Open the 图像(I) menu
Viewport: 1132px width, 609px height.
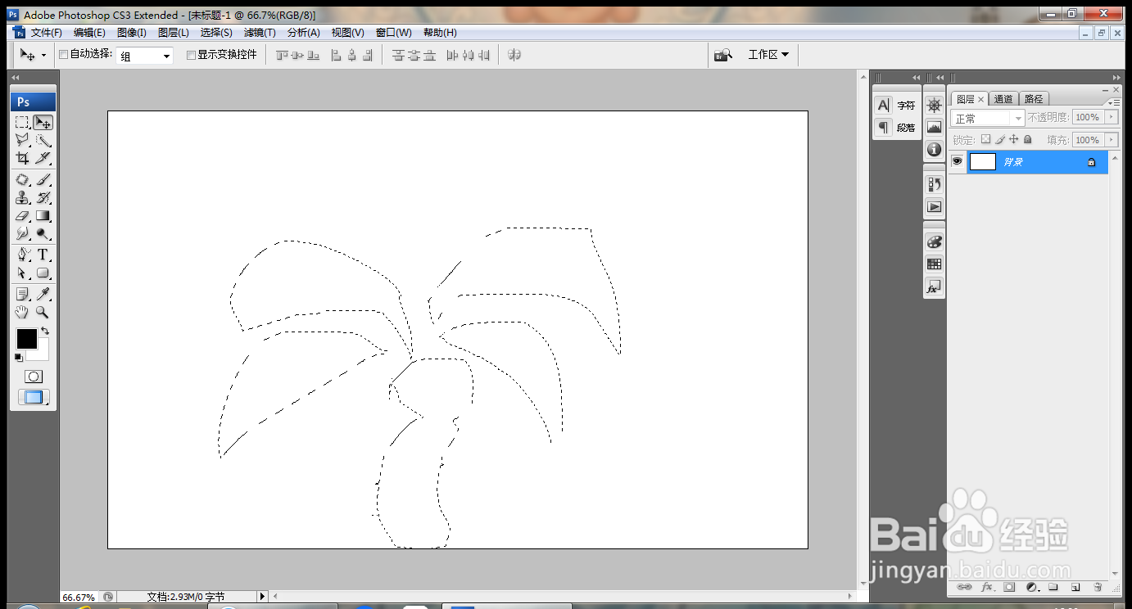(x=131, y=33)
